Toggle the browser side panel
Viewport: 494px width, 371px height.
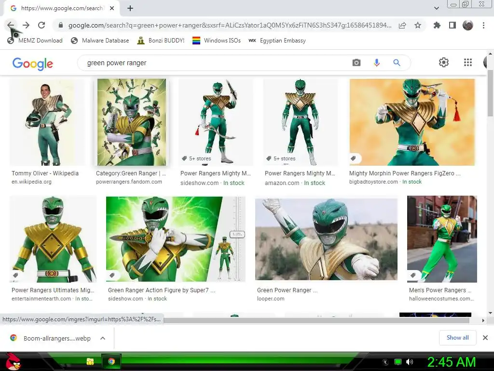coord(453,25)
